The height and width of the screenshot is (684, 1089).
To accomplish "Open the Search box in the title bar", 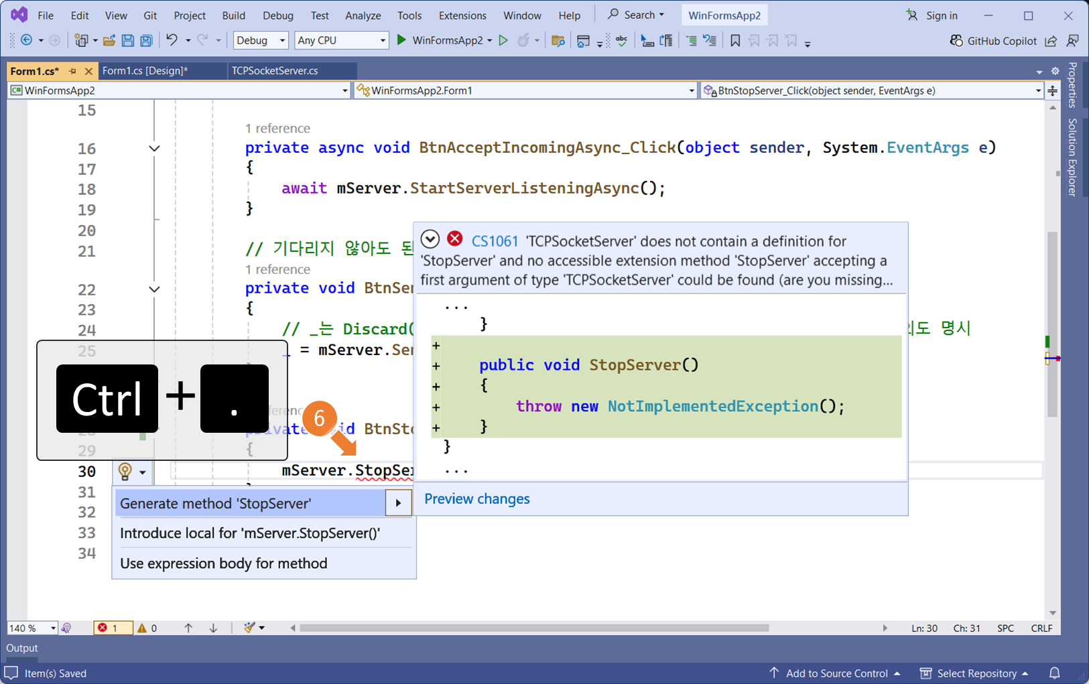I will (635, 15).
